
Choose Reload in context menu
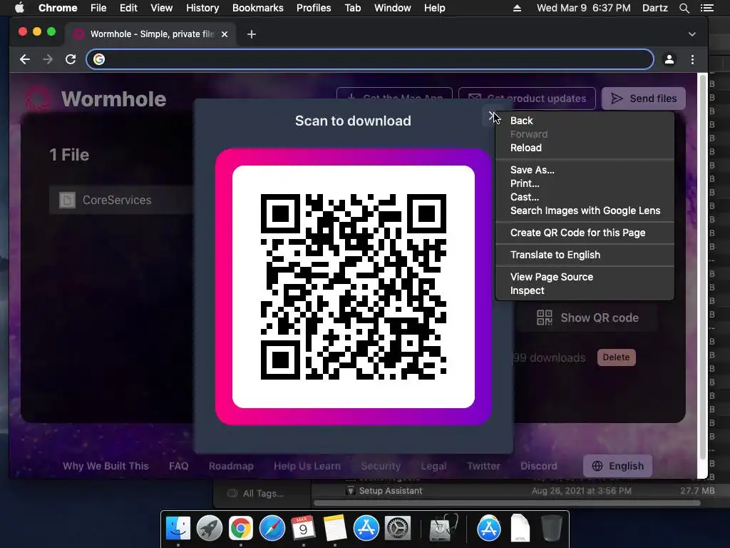tap(526, 148)
